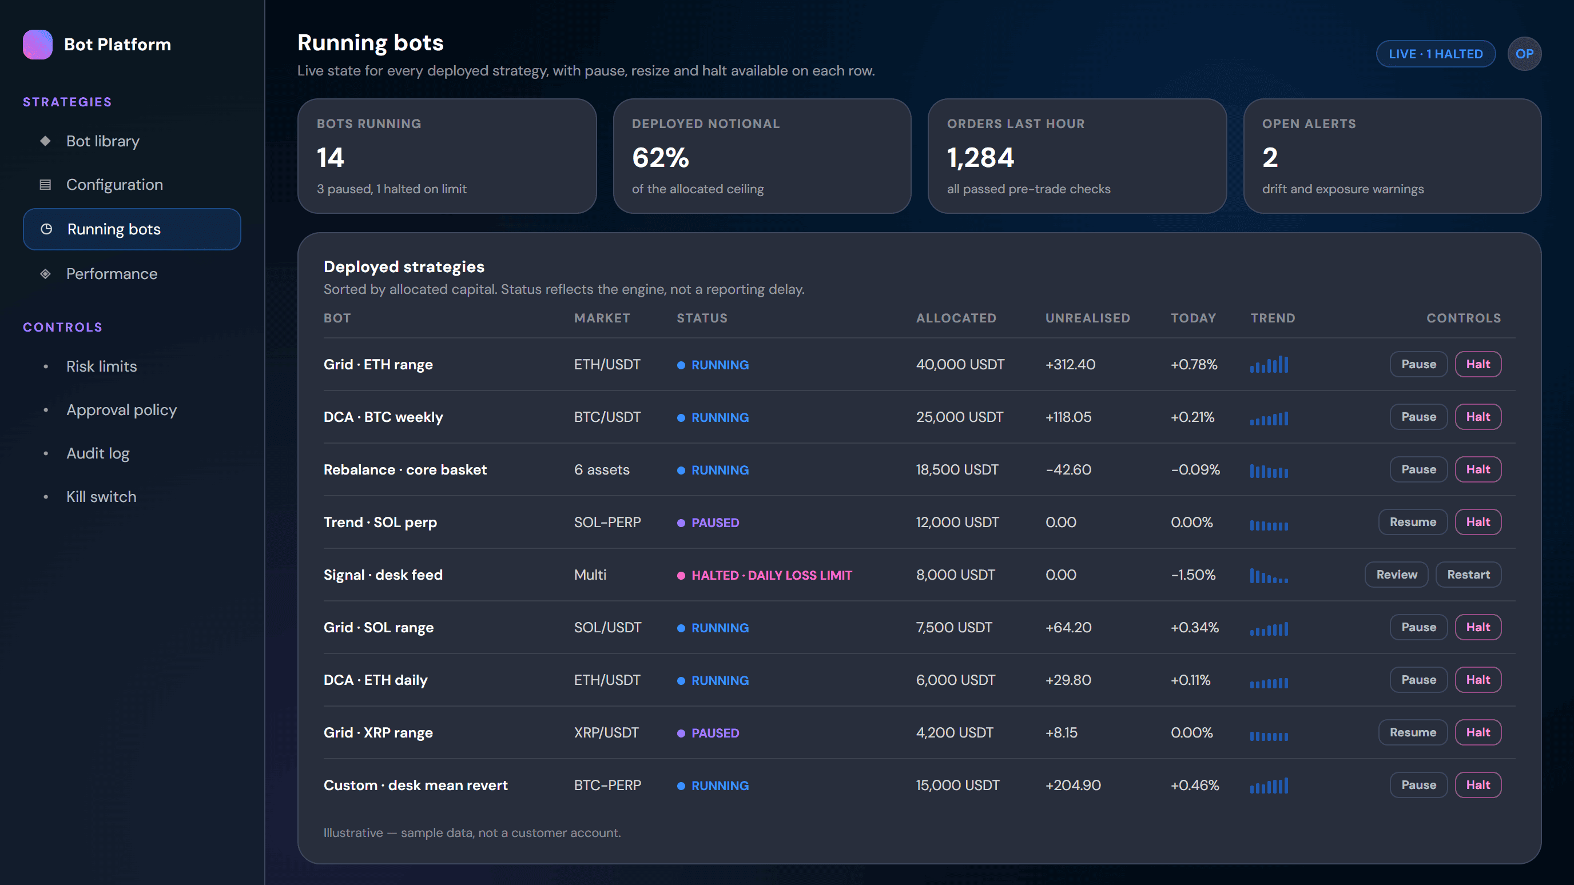Halt the Custom · desk mean revert bot
Screen dimensions: 1574x885
(1477, 784)
